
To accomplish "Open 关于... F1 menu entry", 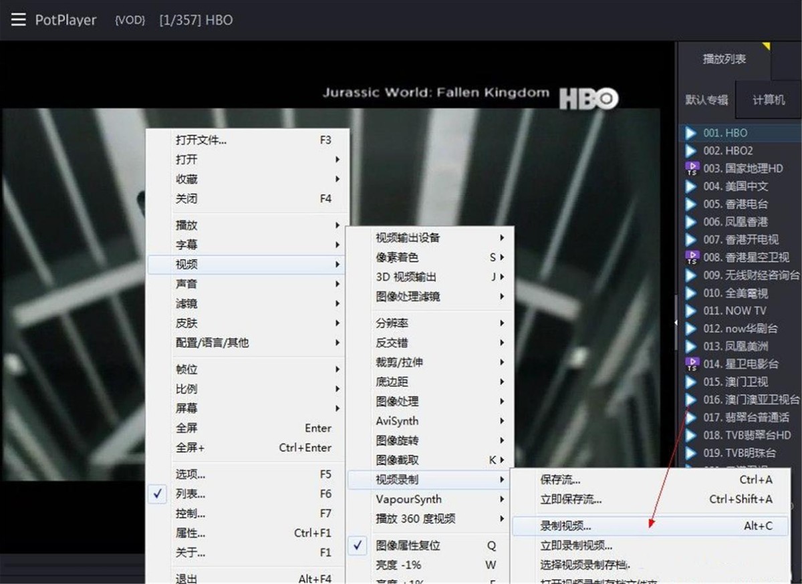I will pyautogui.click(x=247, y=553).
